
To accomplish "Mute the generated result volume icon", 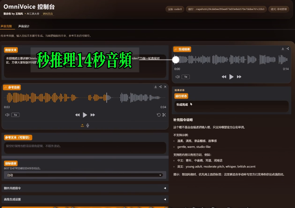I will [x=177, y=77].
